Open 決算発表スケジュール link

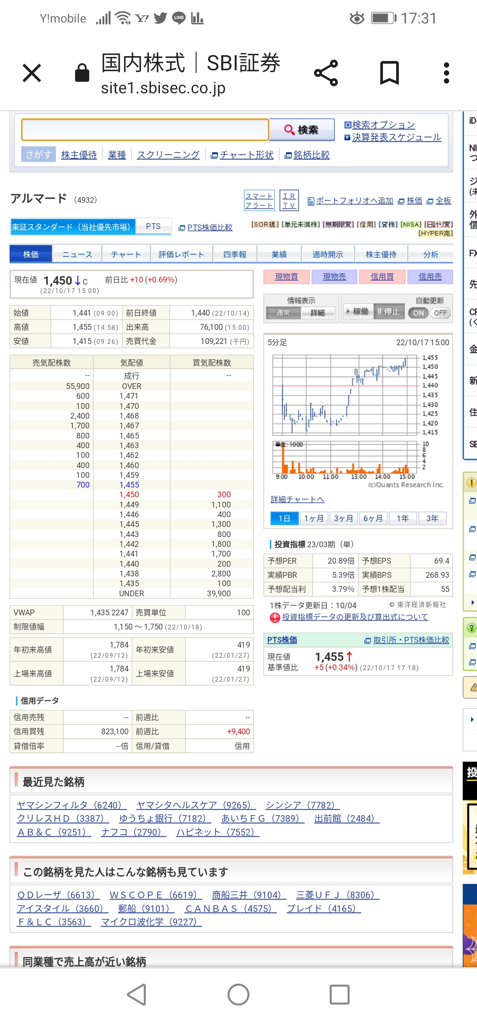[397, 137]
